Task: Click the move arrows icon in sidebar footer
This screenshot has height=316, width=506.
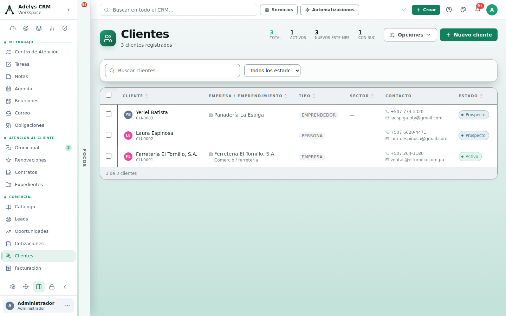Action: point(26,287)
